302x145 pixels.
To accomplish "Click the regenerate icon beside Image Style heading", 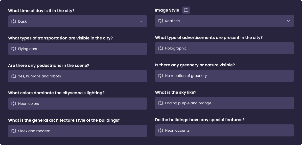I will click(x=186, y=10).
